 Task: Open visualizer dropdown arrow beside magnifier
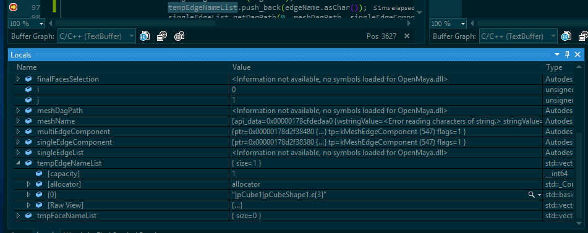(x=539, y=195)
